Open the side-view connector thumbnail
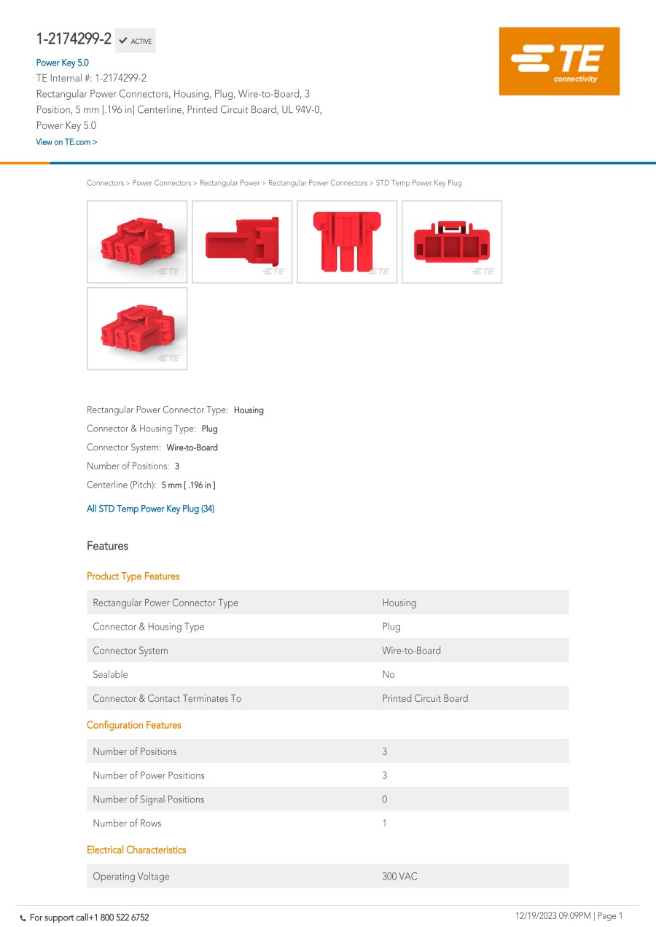656x927 pixels. (242, 242)
